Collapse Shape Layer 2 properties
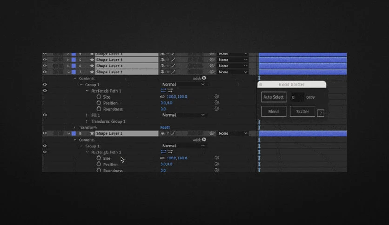 (68, 72)
